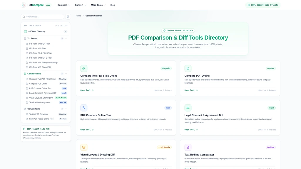This screenshot has height=169, width=301.
Task: Click the Text Redline Comparator card title
Action: tap(199, 155)
